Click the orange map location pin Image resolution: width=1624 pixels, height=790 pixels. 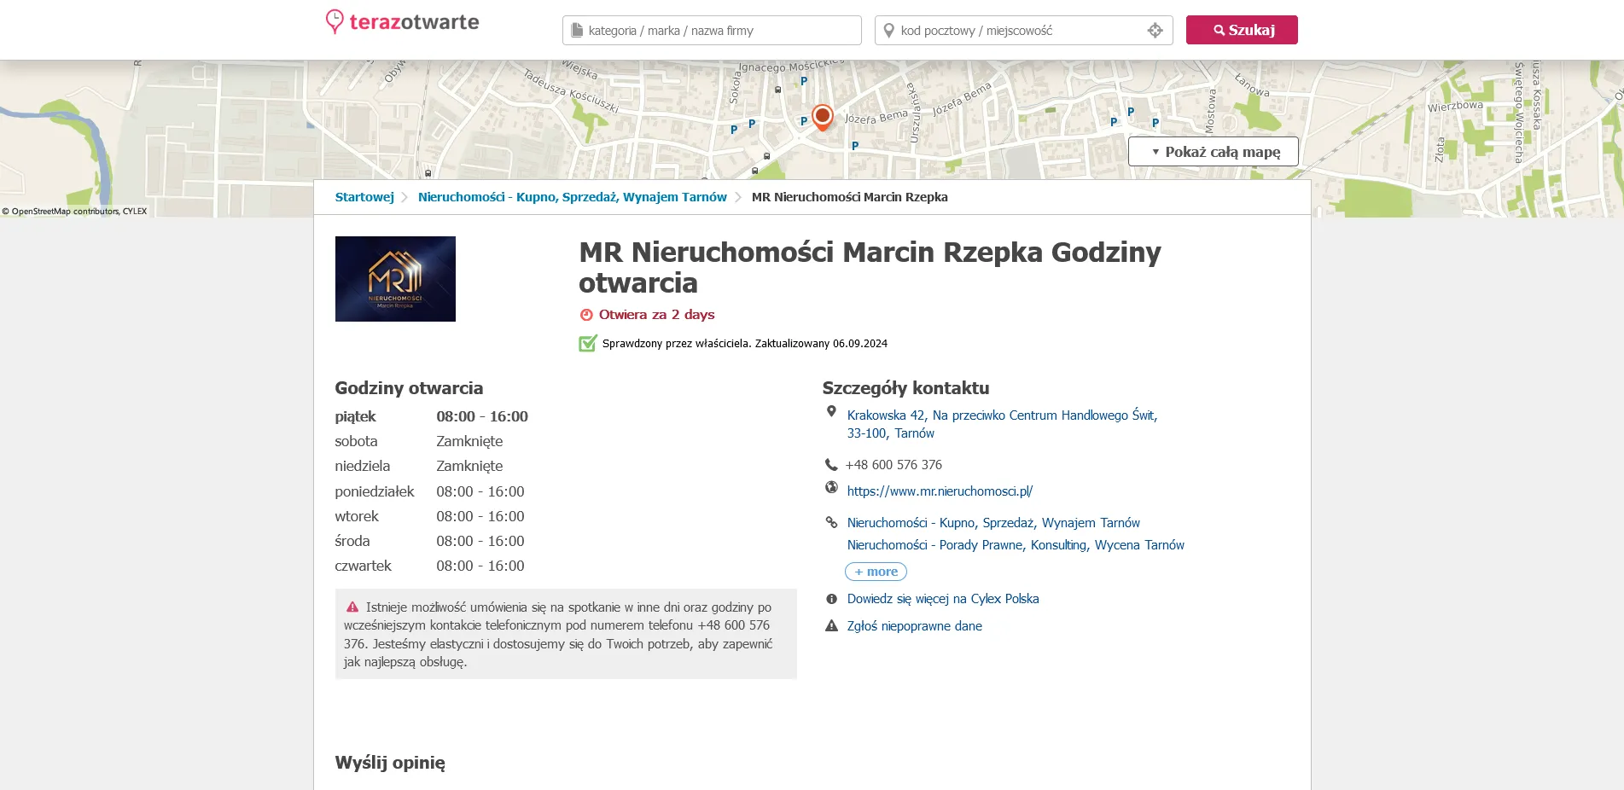[x=822, y=117]
